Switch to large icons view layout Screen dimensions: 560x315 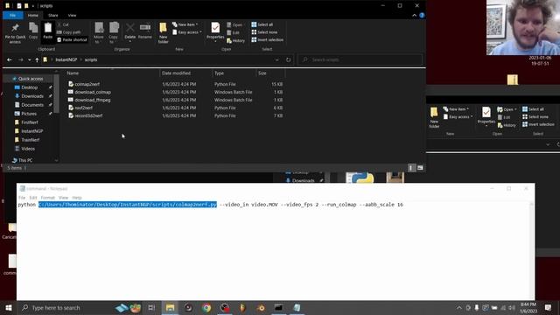(x=420, y=168)
